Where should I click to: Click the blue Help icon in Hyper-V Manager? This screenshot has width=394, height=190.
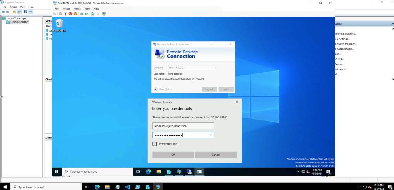click(x=25, y=12)
